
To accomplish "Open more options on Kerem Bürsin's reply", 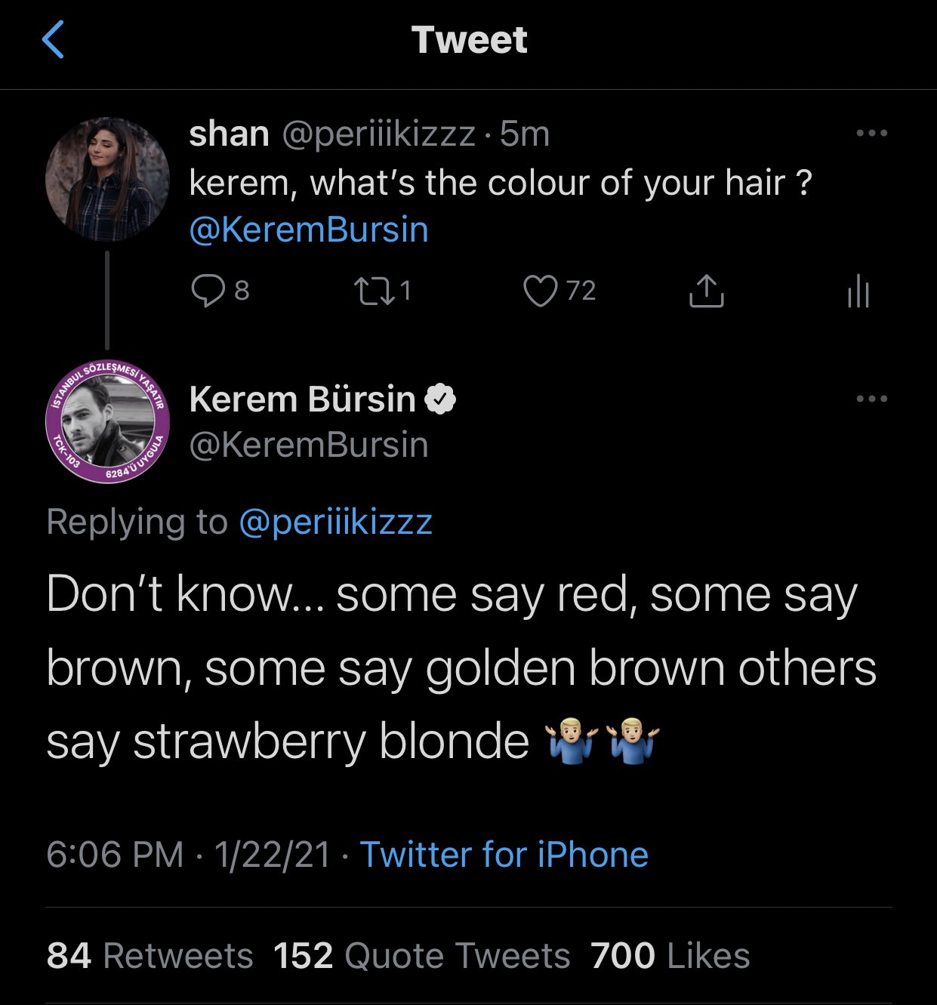I will click(x=871, y=399).
